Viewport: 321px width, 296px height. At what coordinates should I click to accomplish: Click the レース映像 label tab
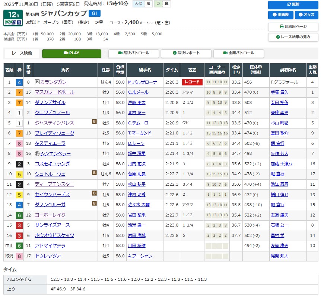tap(22, 53)
